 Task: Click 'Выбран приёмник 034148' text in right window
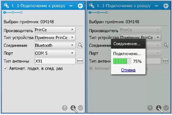pyautogui.click(x=114, y=22)
